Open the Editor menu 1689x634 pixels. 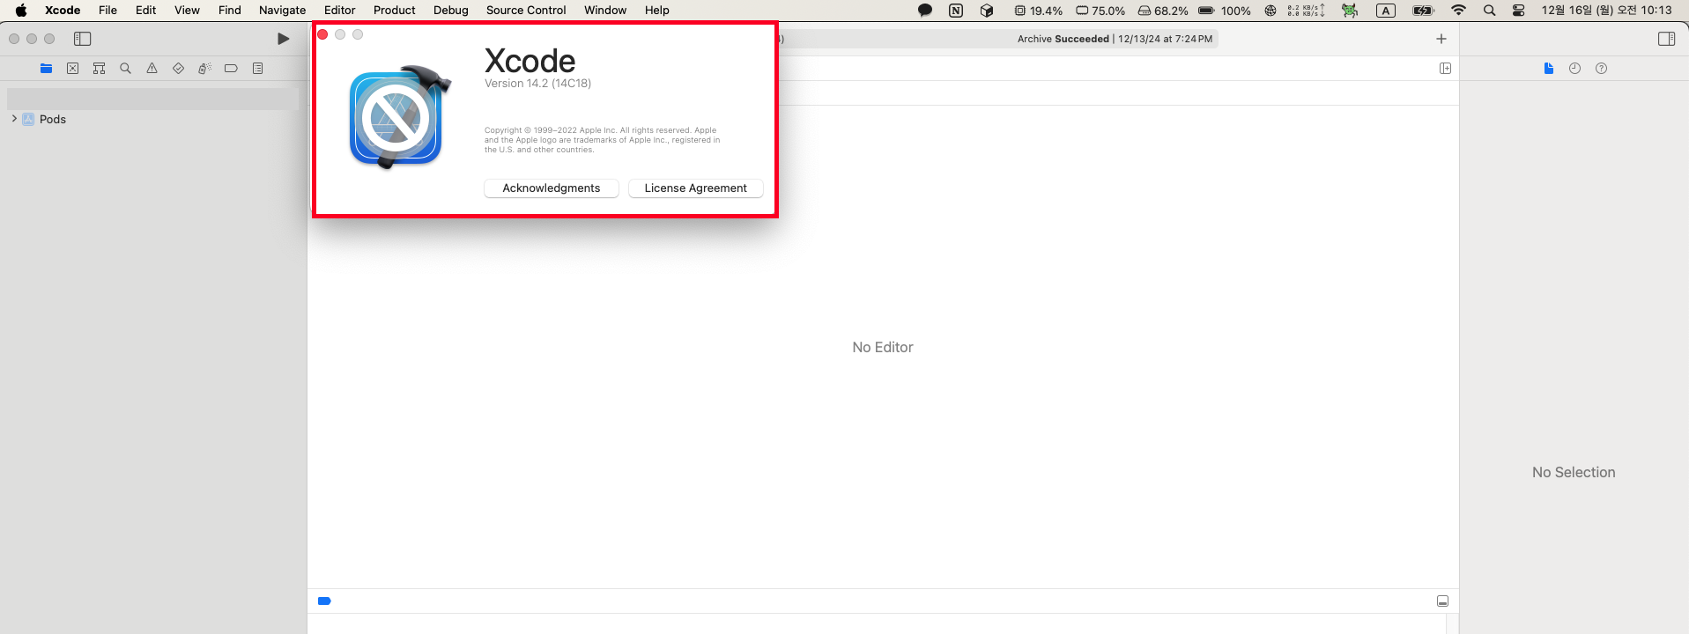coord(340,11)
